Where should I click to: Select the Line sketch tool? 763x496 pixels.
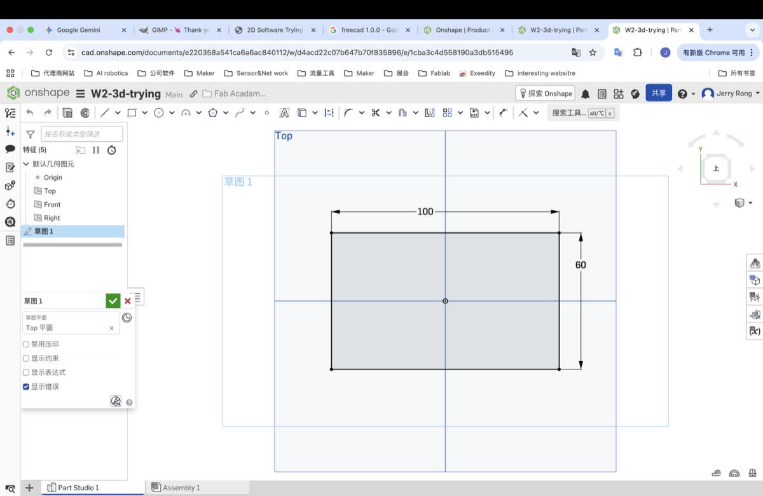(x=105, y=113)
